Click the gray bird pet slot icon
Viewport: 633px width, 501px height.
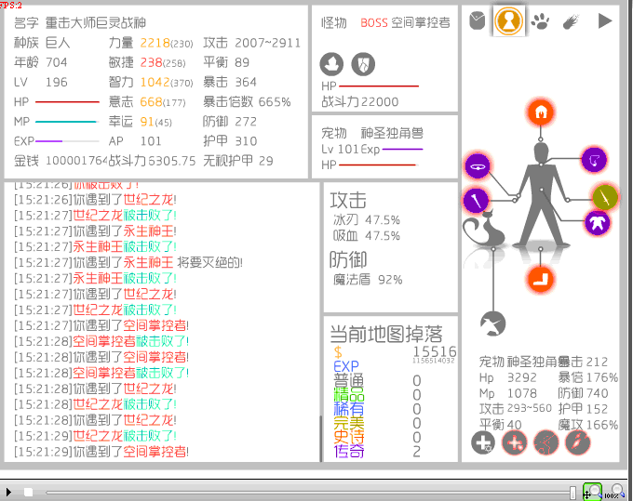coord(493,323)
